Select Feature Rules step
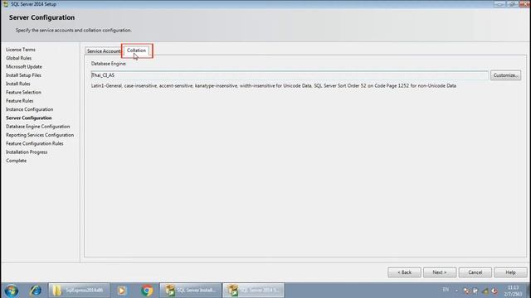This screenshot has height=298, width=531. tap(20, 101)
